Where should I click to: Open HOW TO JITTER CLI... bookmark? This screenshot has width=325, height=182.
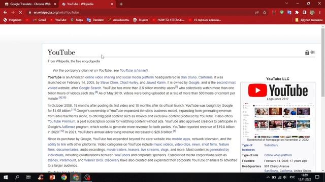click(x=168, y=20)
